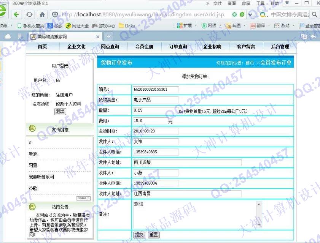This screenshot has width=320, height=243.
Task: Open 客户留言 navigation item
Action: (x=246, y=47)
